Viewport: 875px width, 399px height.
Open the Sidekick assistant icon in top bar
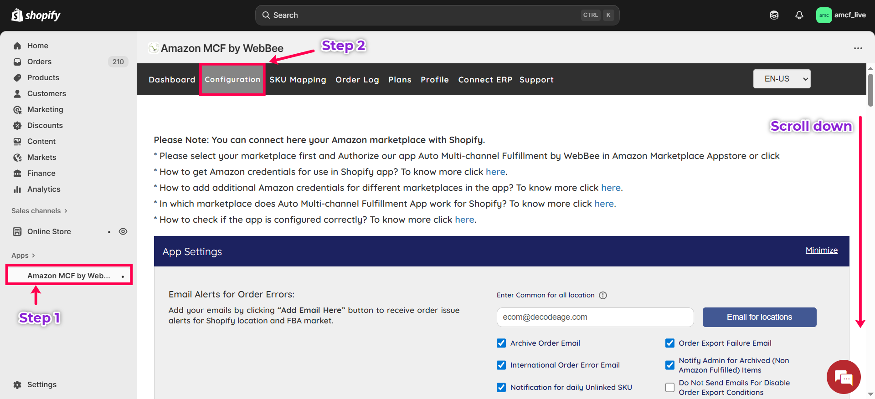click(774, 15)
